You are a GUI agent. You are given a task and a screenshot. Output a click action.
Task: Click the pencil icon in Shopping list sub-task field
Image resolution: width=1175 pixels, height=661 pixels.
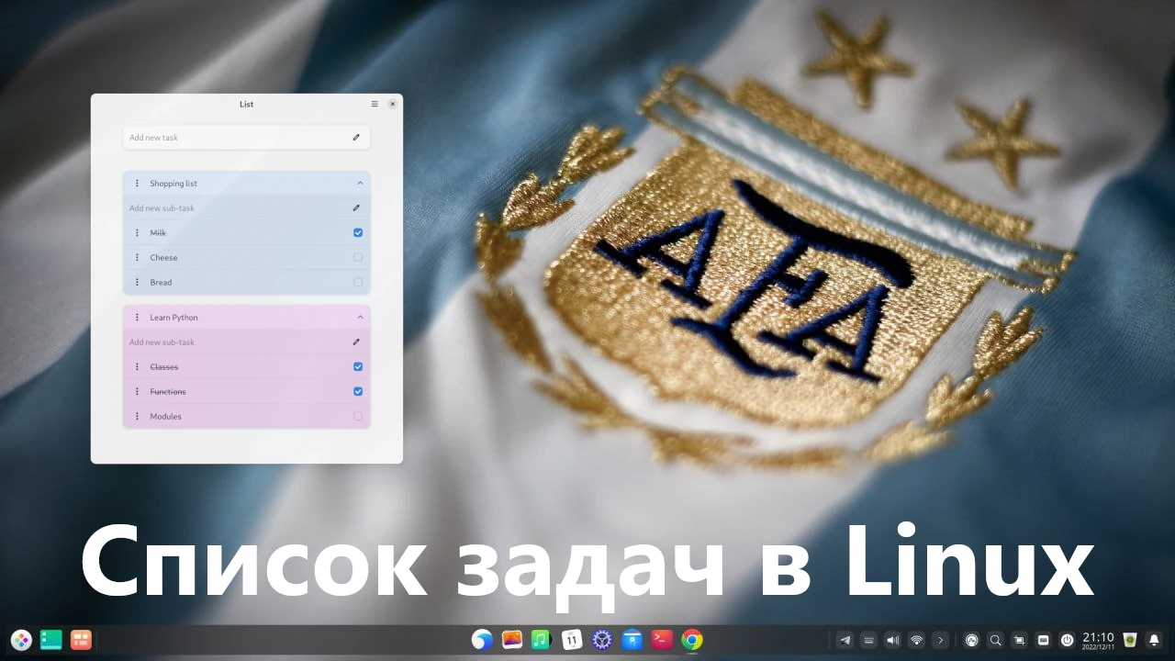pos(356,207)
